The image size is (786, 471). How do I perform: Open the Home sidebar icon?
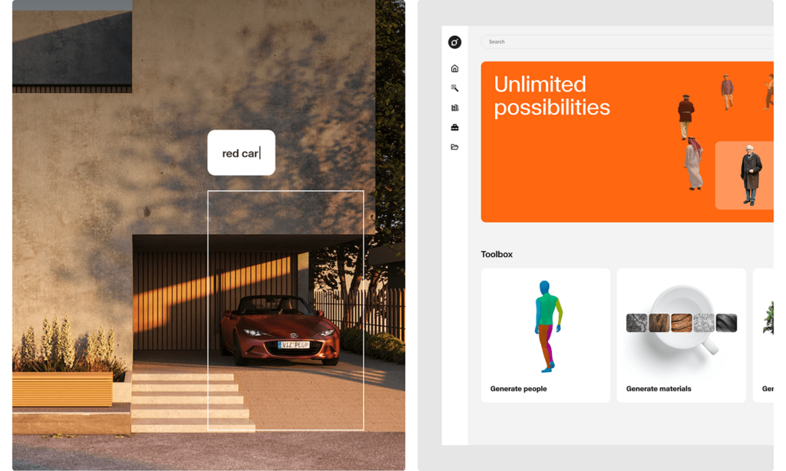(454, 68)
